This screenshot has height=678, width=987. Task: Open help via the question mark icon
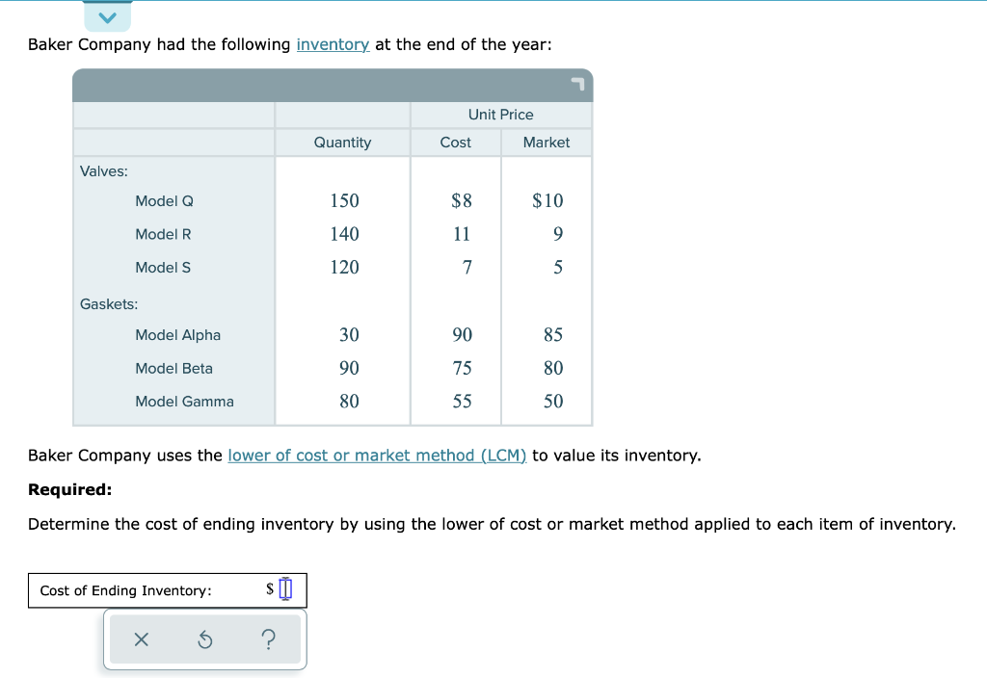[268, 639]
